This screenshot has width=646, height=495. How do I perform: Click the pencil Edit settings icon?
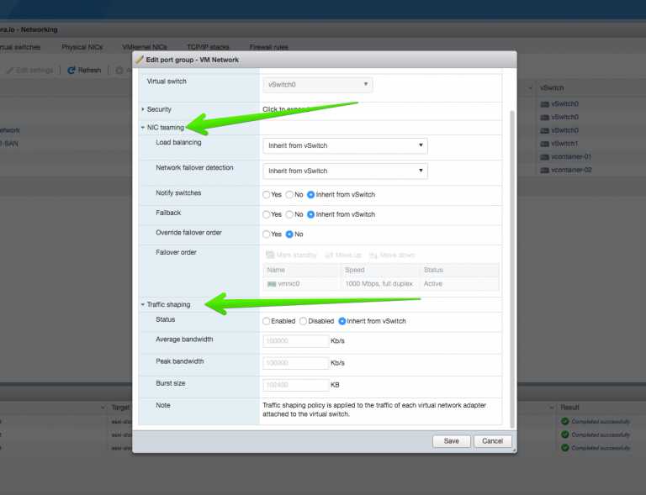[x=10, y=71]
